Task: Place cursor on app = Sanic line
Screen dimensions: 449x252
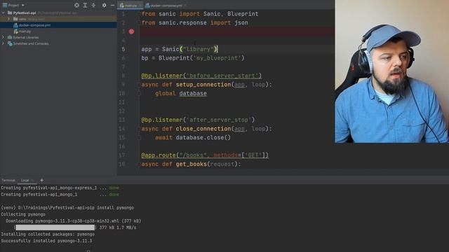Action: pyautogui.click(x=180, y=49)
